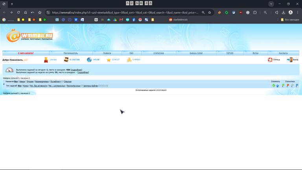Image resolution: width=302 pixels, height=170 pixels.
Task: Click the blue credits coin icon
Action: [89, 60]
